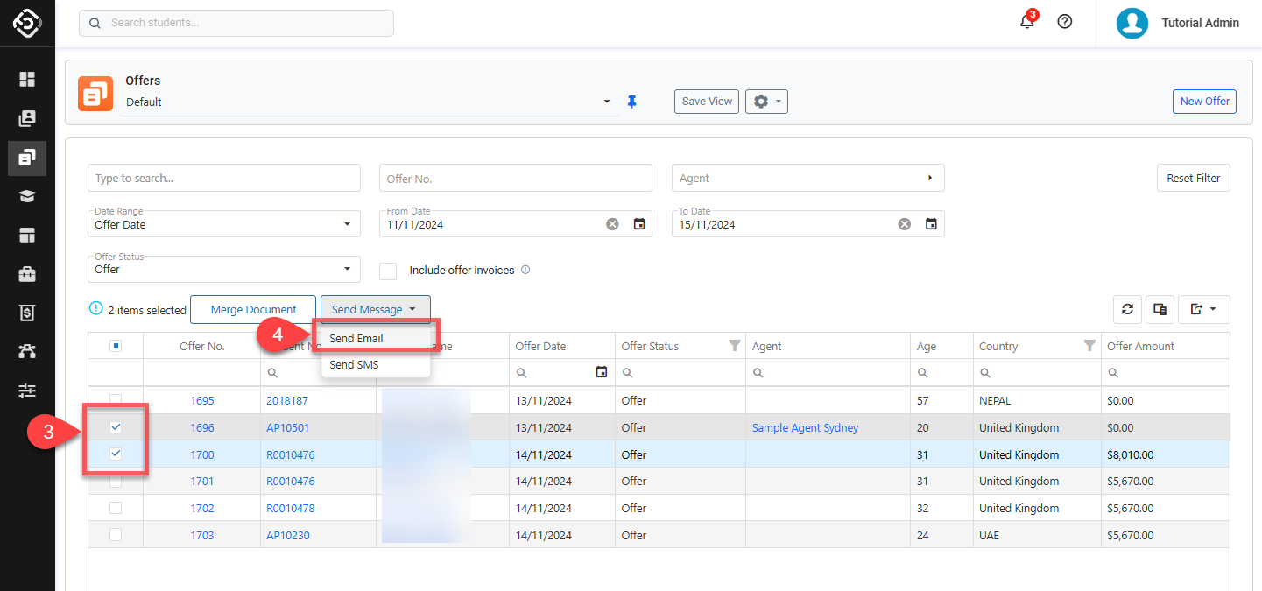Choose Send SMS from the menu
The height and width of the screenshot is (591, 1262).
click(354, 364)
